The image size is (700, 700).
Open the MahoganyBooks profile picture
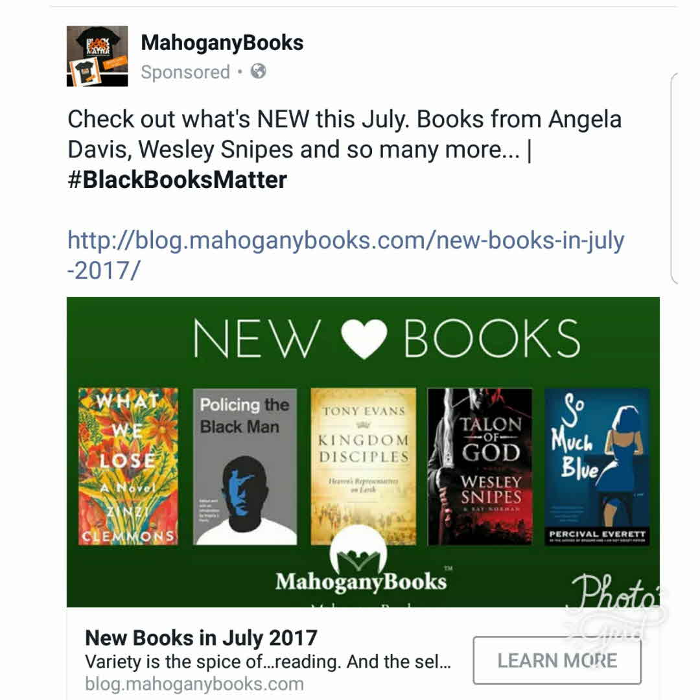tap(97, 56)
